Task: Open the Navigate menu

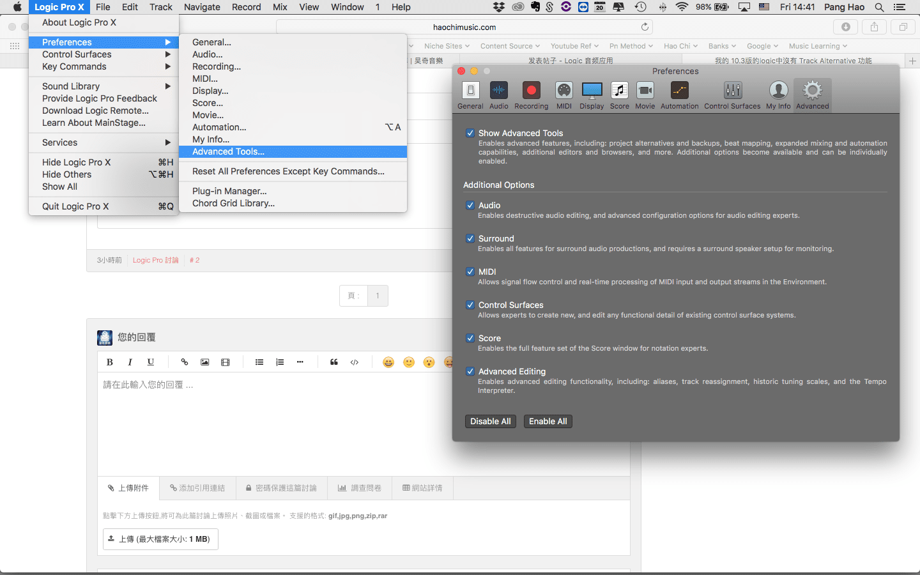Action: click(x=202, y=7)
